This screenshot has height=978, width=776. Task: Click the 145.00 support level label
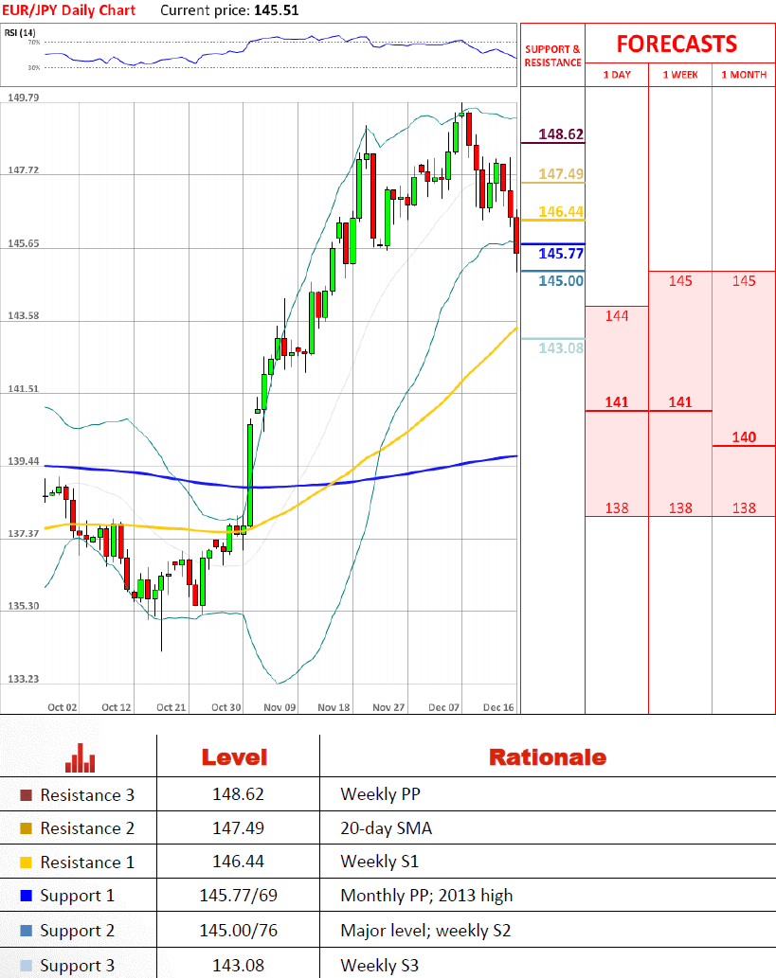(x=561, y=280)
